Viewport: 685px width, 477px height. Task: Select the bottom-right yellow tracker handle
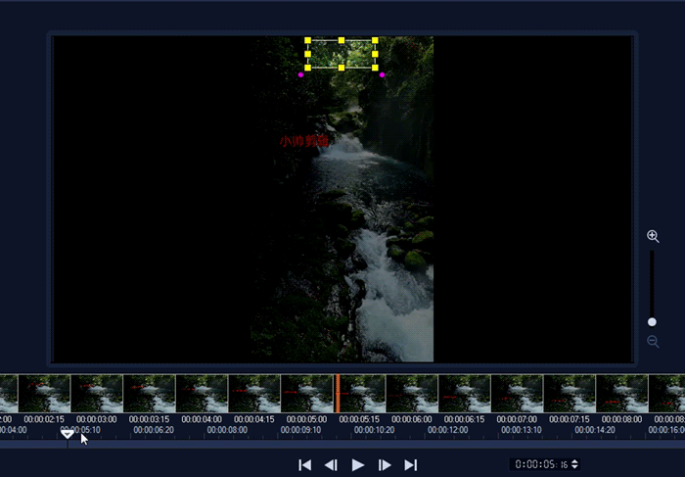[375, 68]
